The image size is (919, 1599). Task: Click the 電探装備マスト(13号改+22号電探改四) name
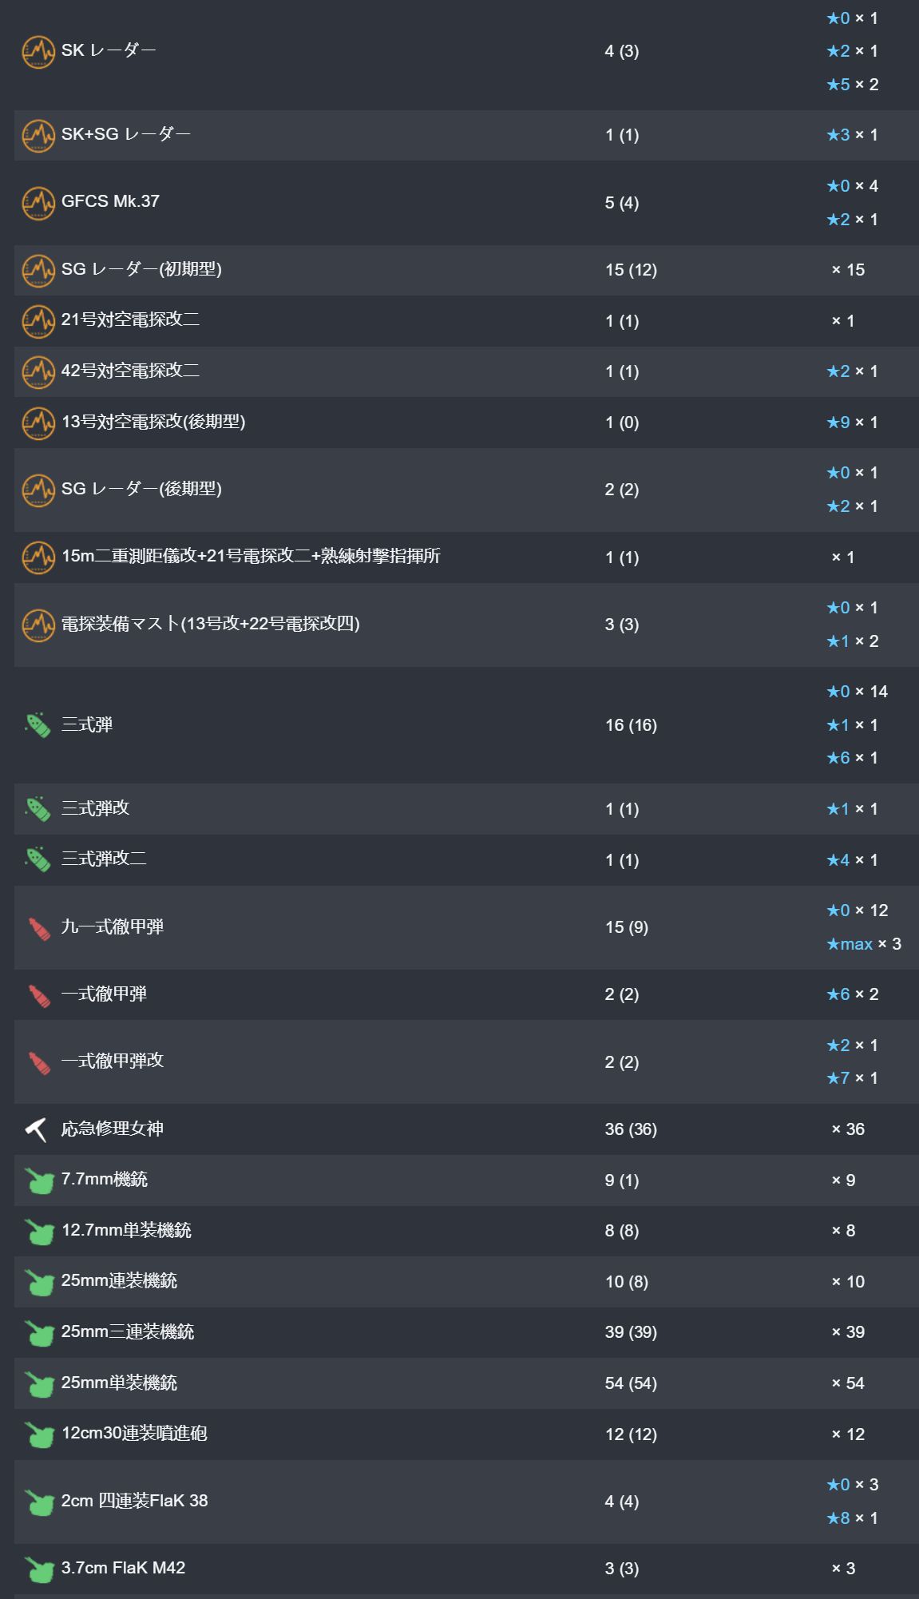pyautogui.click(x=211, y=624)
